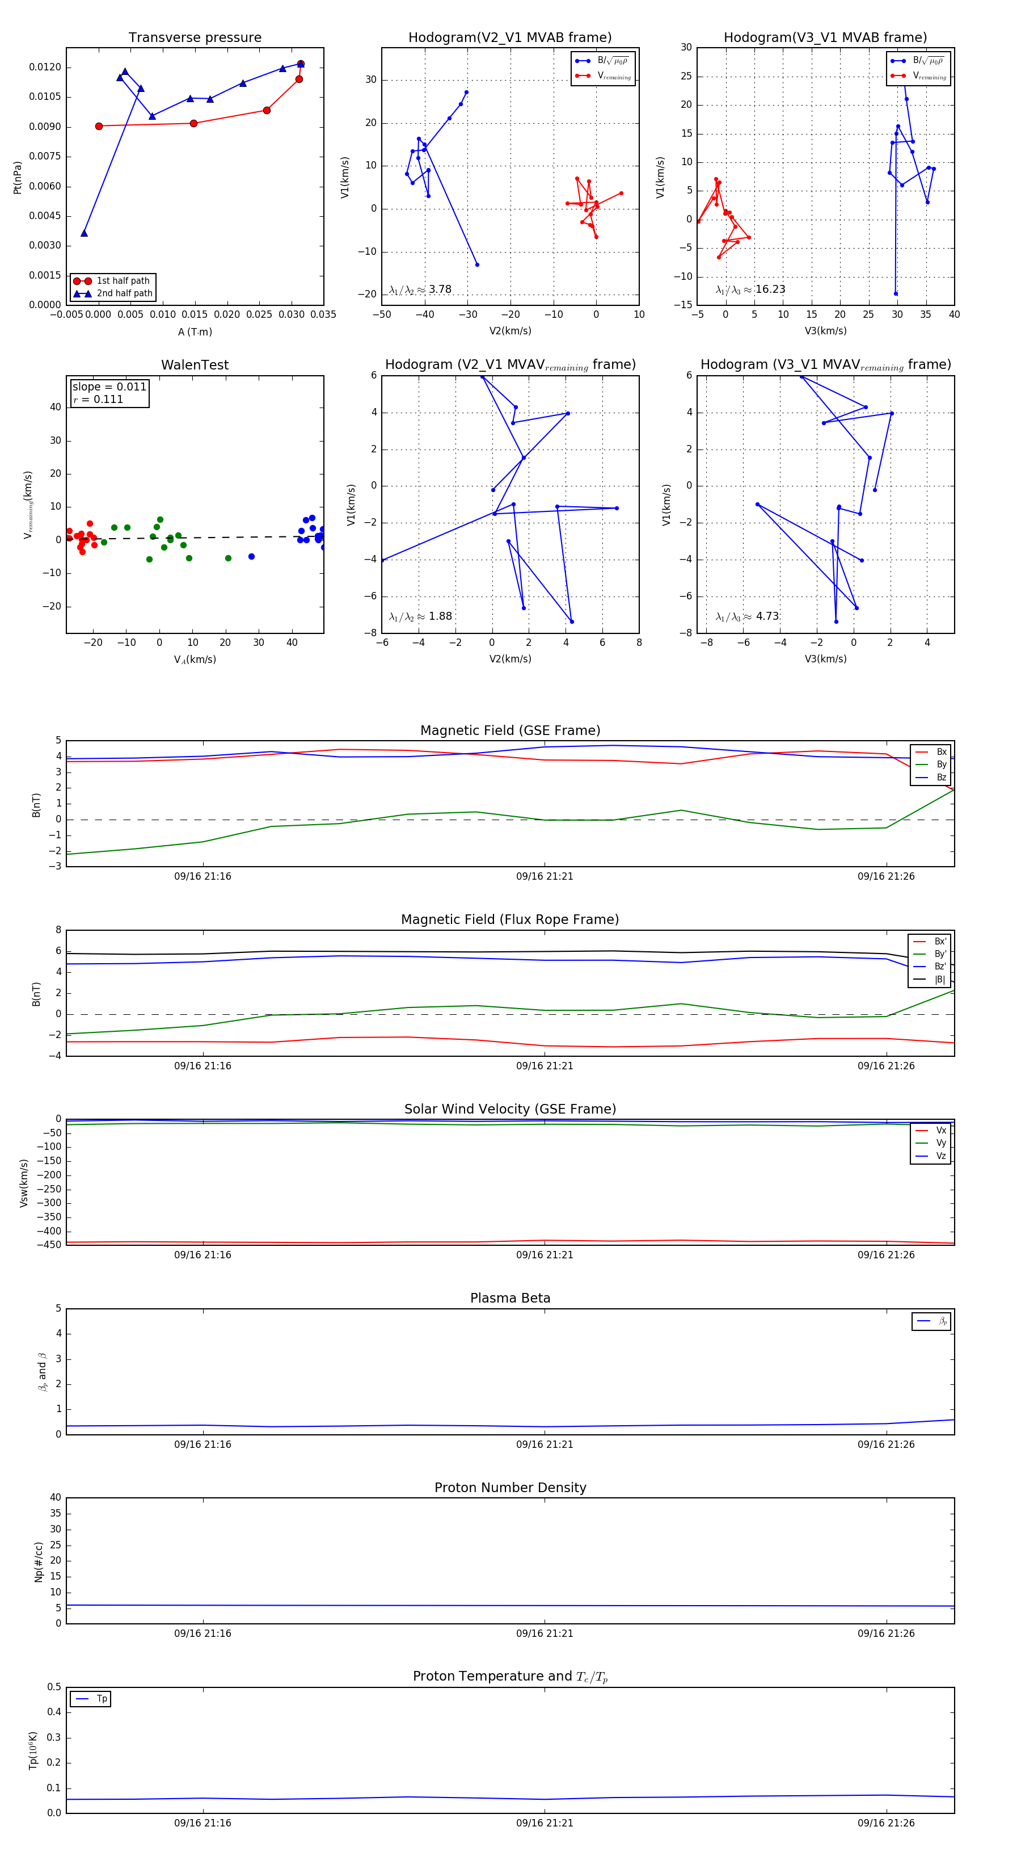
Task: Click the λ1/λ3 ≈ 4.73 annotation
Action: point(748,616)
